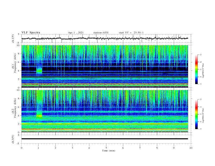Click the ch.2 spectrogram color scale bar
This screenshot has width=215, height=166.
[197, 114]
